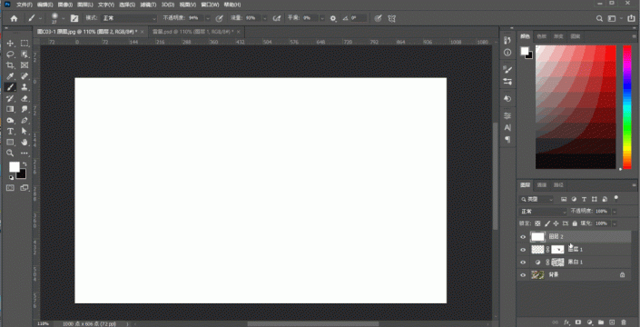640x327 pixels.
Task: Open the 文字(Y) menu
Action: pyautogui.click(x=106, y=5)
